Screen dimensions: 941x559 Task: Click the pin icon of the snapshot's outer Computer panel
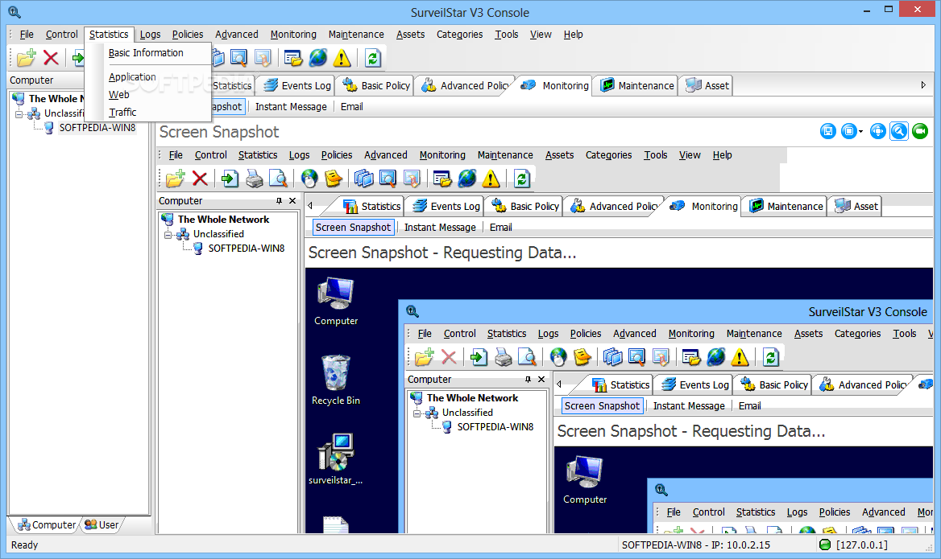coord(279,201)
